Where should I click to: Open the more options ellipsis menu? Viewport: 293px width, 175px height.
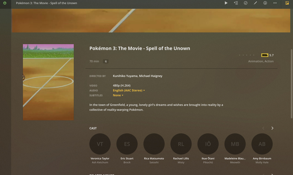point(275,3)
